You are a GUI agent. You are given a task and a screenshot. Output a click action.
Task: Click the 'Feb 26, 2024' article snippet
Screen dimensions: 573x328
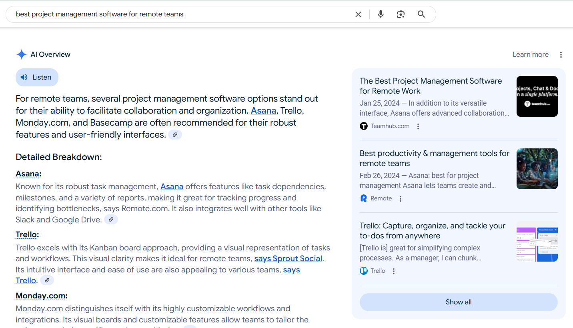(428, 180)
